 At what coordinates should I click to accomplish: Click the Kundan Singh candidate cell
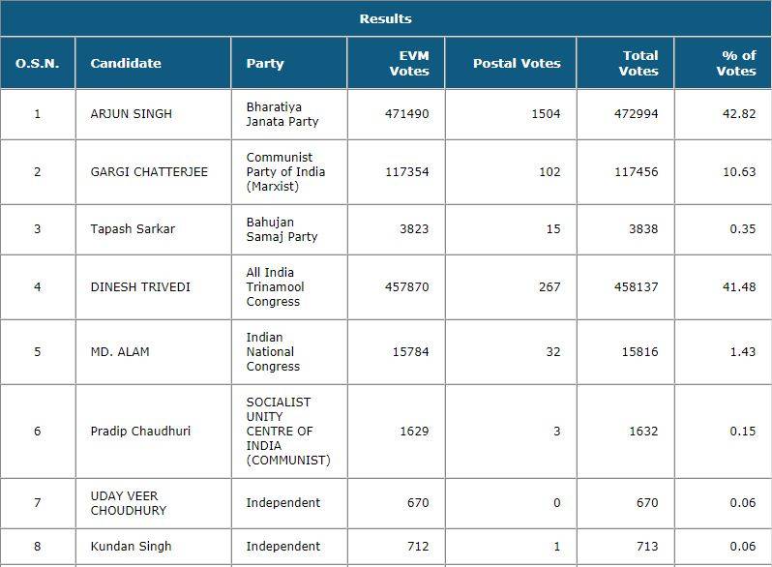tap(125, 547)
